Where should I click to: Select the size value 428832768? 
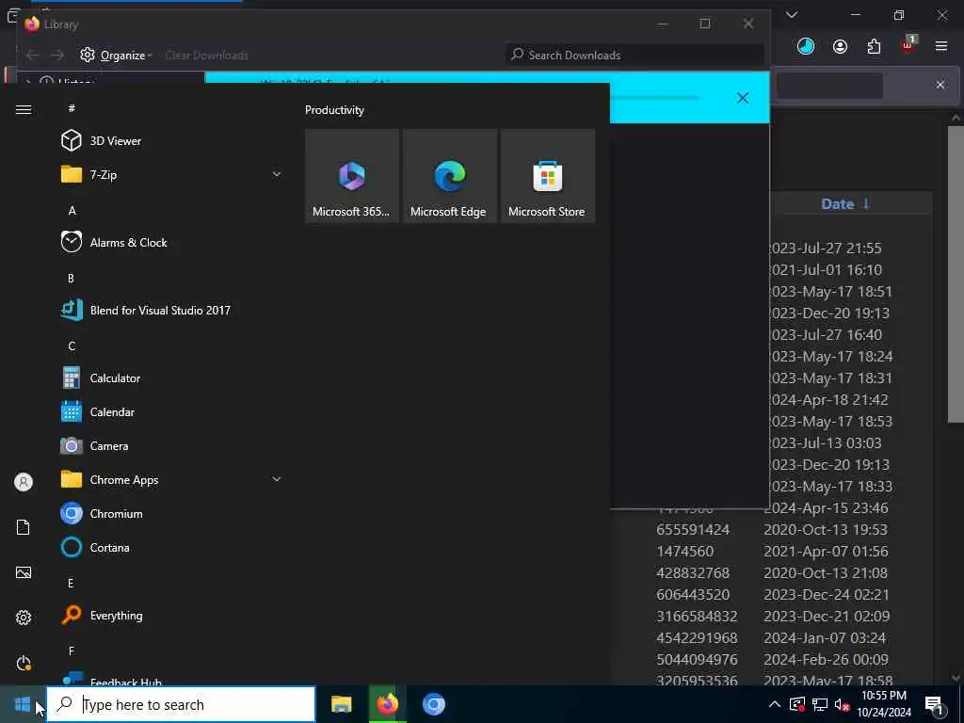[x=693, y=573]
